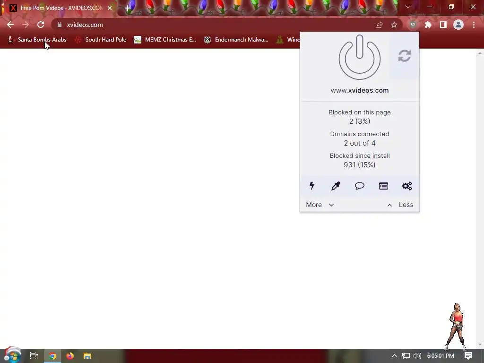
Task: Open Task View on the taskbar
Action: pos(34,356)
